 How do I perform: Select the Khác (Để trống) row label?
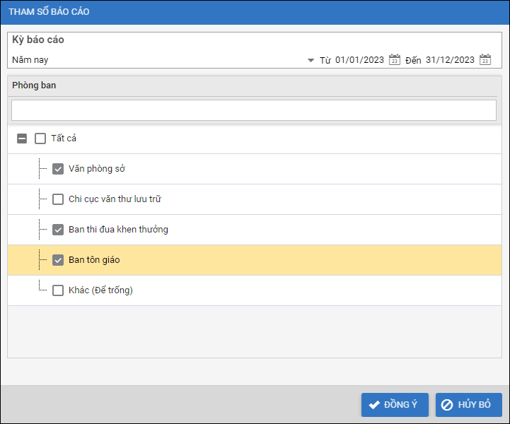tap(100, 290)
